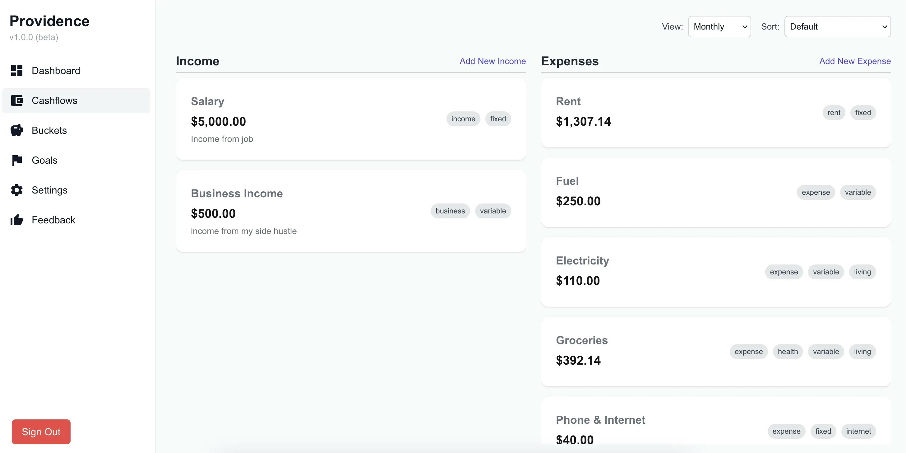This screenshot has height=453, width=906.
Task: Click the Goals flag icon
Action: pyautogui.click(x=16, y=160)
